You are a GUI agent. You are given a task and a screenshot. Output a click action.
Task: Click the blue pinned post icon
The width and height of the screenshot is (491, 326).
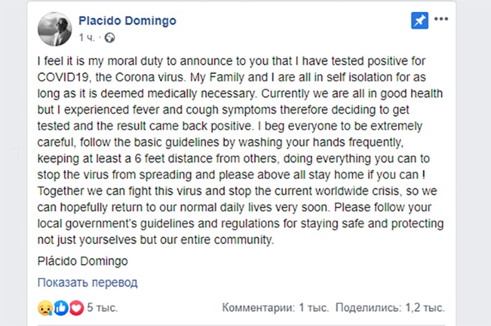(419, 21)
